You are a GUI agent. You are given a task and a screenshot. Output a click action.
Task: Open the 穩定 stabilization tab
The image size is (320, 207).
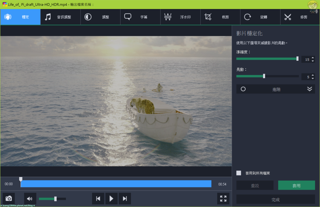tap(20, 17)
